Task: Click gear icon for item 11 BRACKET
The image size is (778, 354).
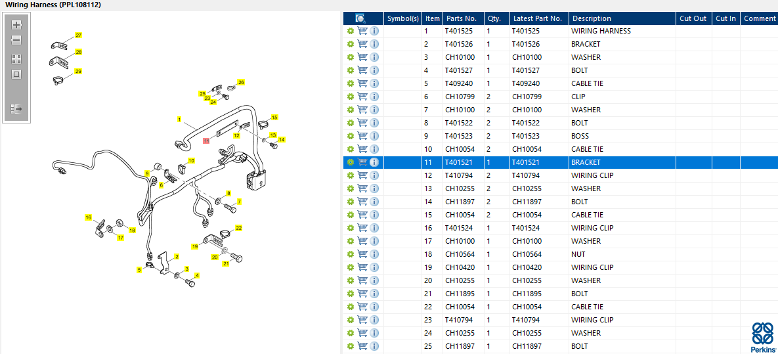Action: (x=351, y=162)
